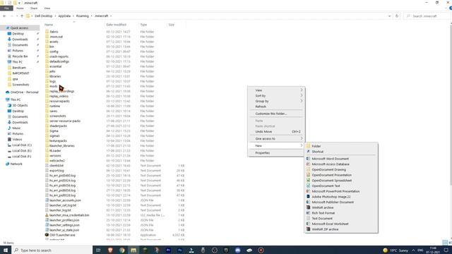Click the Search .minecraft field

point(427,16)
